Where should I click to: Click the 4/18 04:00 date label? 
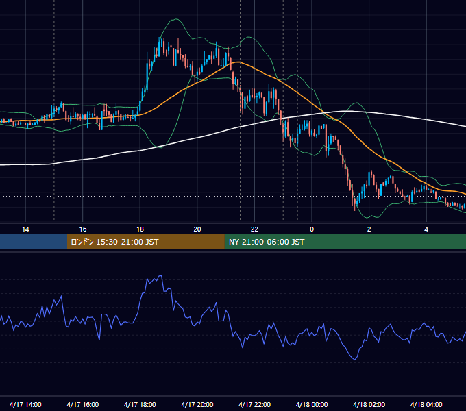[x=426, y=404]
